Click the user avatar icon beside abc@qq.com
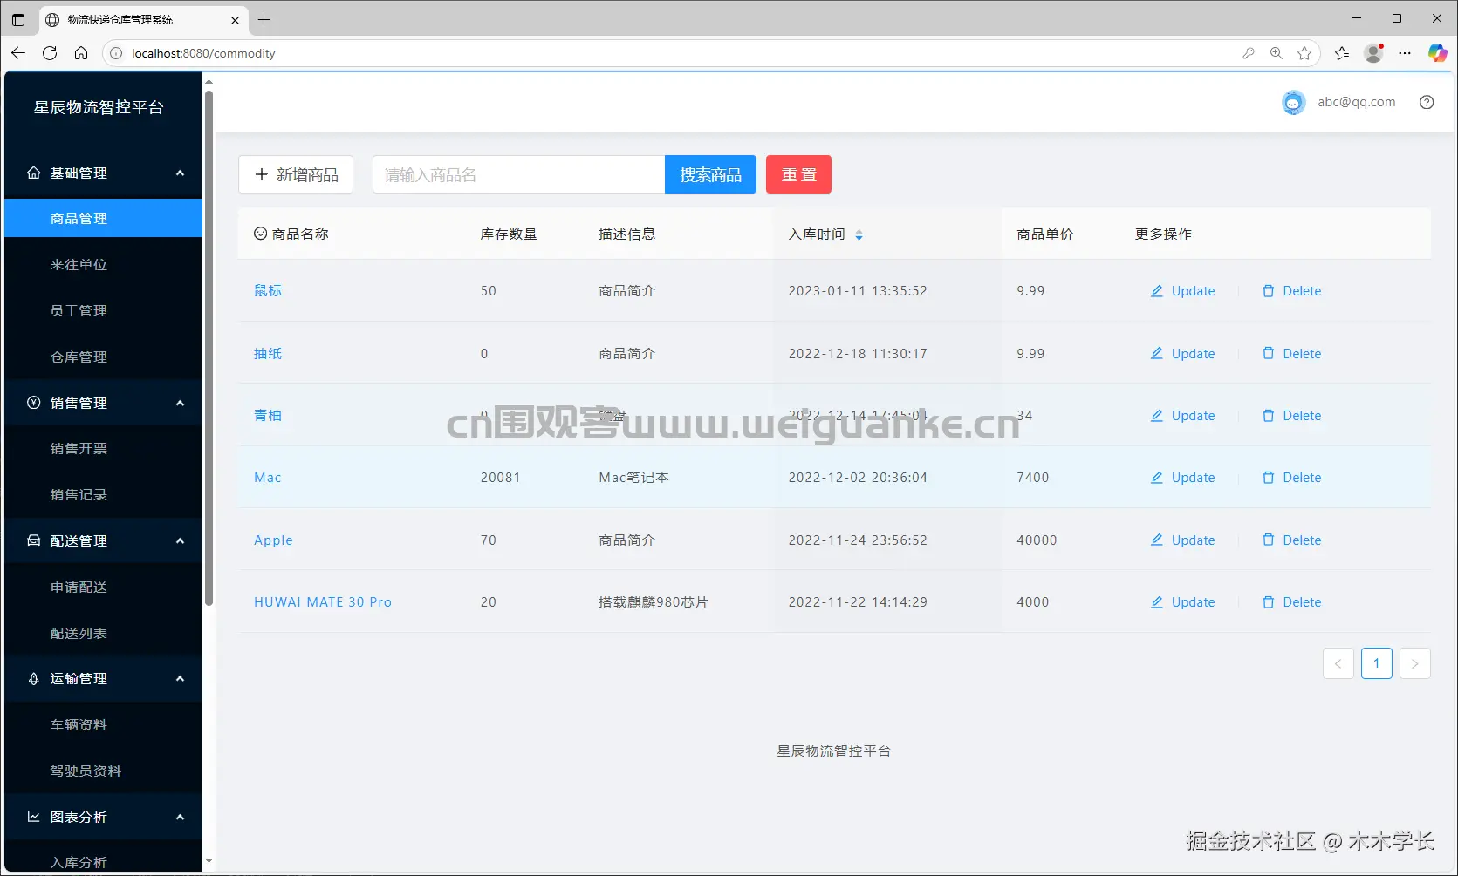This screenshot has height=876, width=1458. (x=1293, y=102)
